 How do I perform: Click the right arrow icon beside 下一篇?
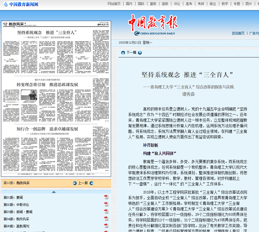pyautogui.click(x=140, y=53)
